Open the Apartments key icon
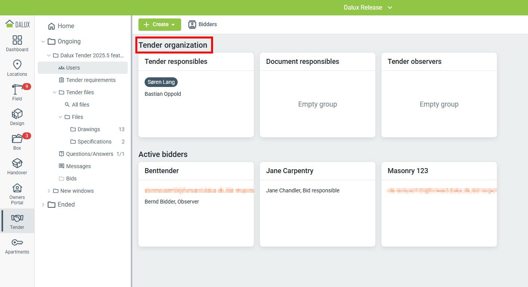This screenshot has height=287, width=528. pos(17,242)
